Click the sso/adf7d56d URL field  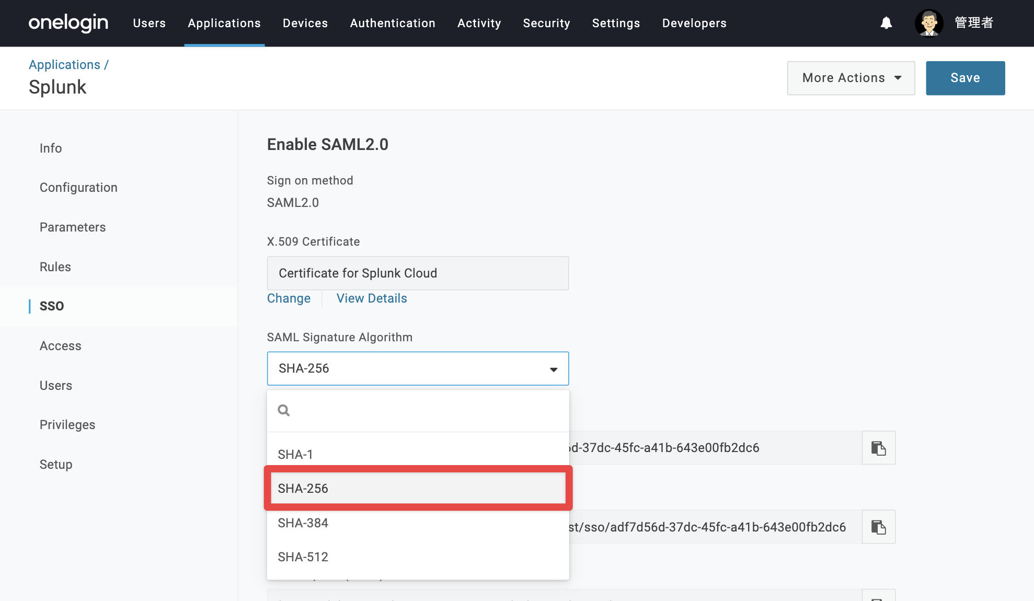coord(715,527)
